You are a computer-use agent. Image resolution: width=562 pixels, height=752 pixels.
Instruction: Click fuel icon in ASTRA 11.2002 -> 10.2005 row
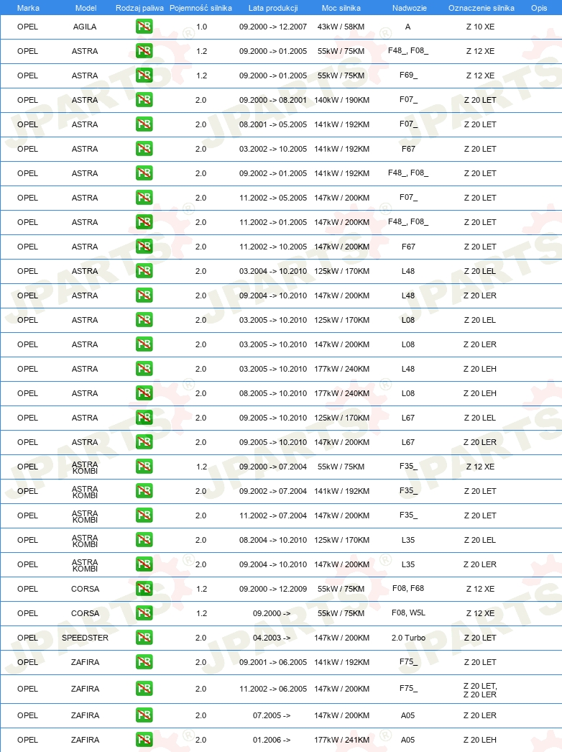pos(144,247)
